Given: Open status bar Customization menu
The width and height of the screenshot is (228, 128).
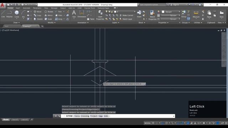Looking at the screenshot, I should pos(226,123).
